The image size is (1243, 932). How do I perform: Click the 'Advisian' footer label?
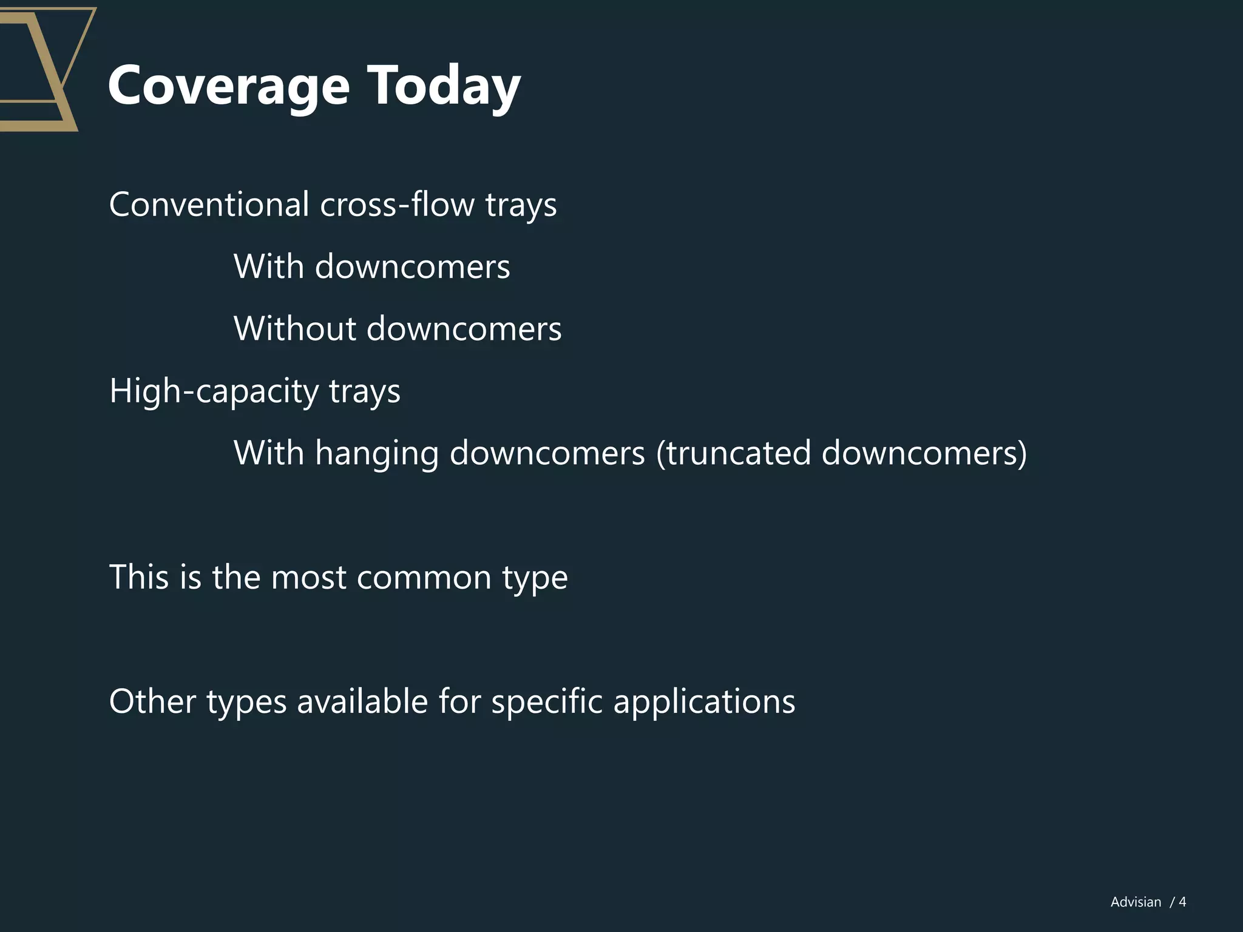click(1136, 902)
